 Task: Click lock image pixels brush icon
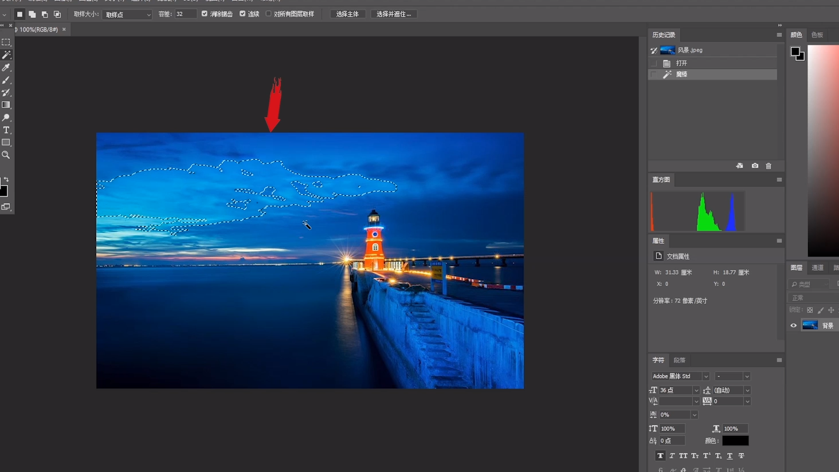pyautogui.click(x=821, y=310)
